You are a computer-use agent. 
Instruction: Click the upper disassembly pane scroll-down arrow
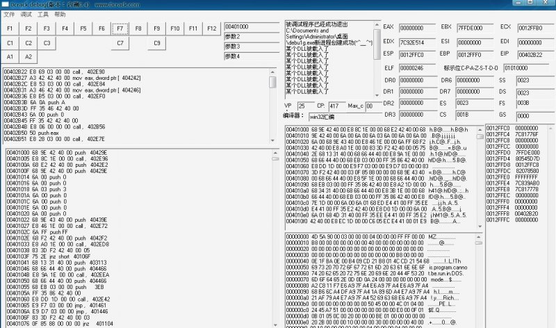coord(272,140)
